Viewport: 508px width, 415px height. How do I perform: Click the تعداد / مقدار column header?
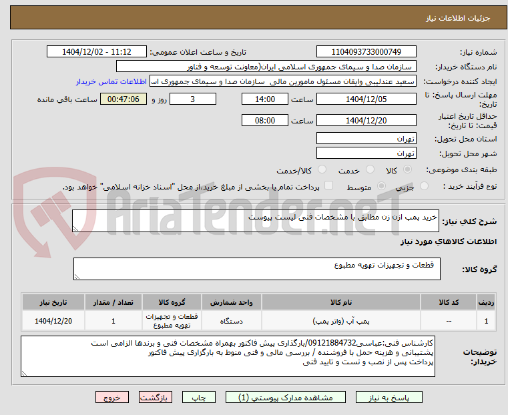click(113, 302)
